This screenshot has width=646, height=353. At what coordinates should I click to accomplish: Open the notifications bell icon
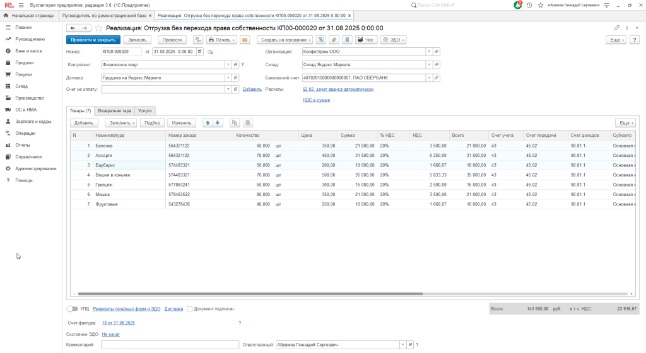tap(518, 5)
